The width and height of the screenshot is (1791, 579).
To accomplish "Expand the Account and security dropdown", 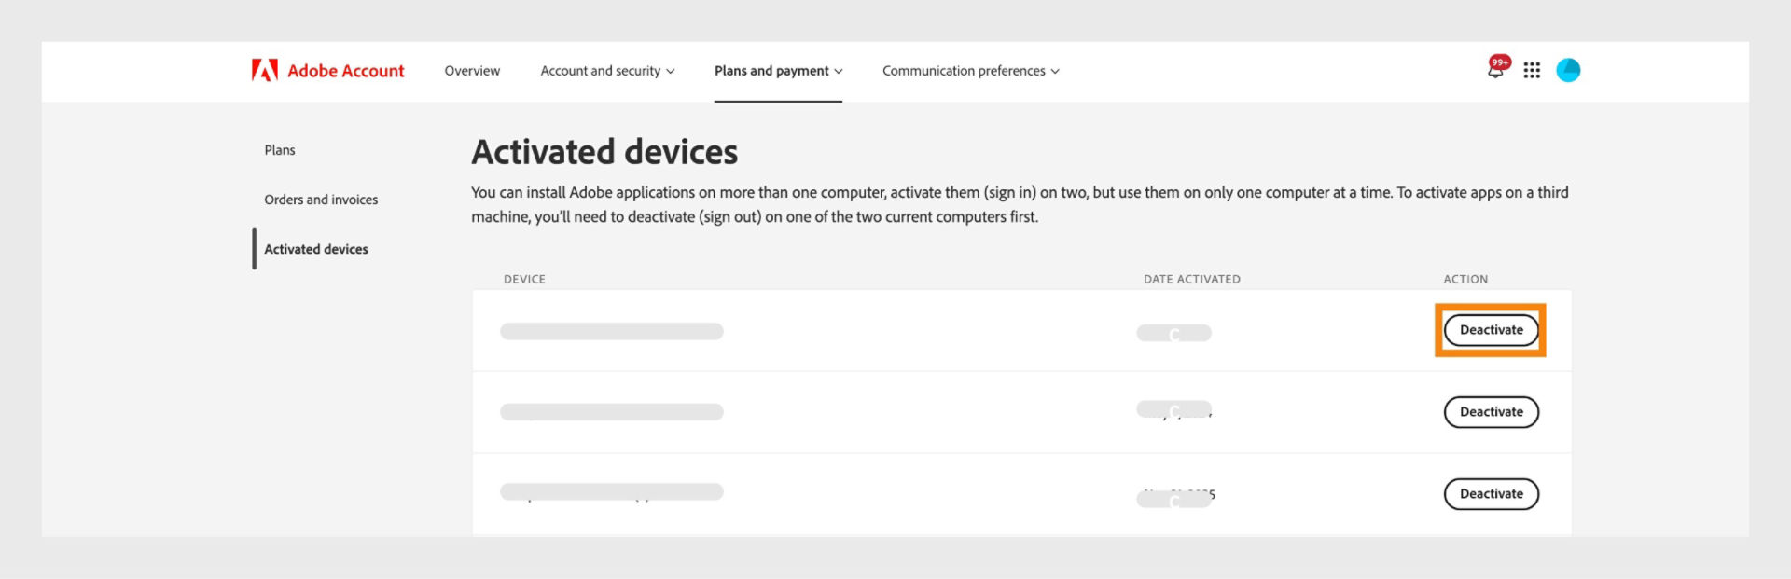I will coord(607,70).
